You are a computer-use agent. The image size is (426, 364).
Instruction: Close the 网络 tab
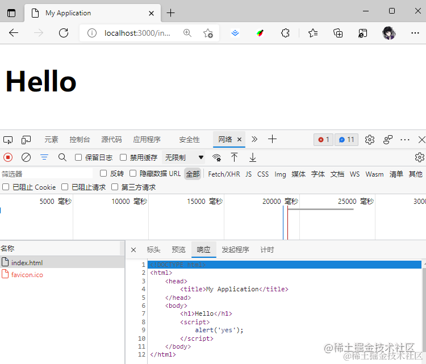point(239,139)
